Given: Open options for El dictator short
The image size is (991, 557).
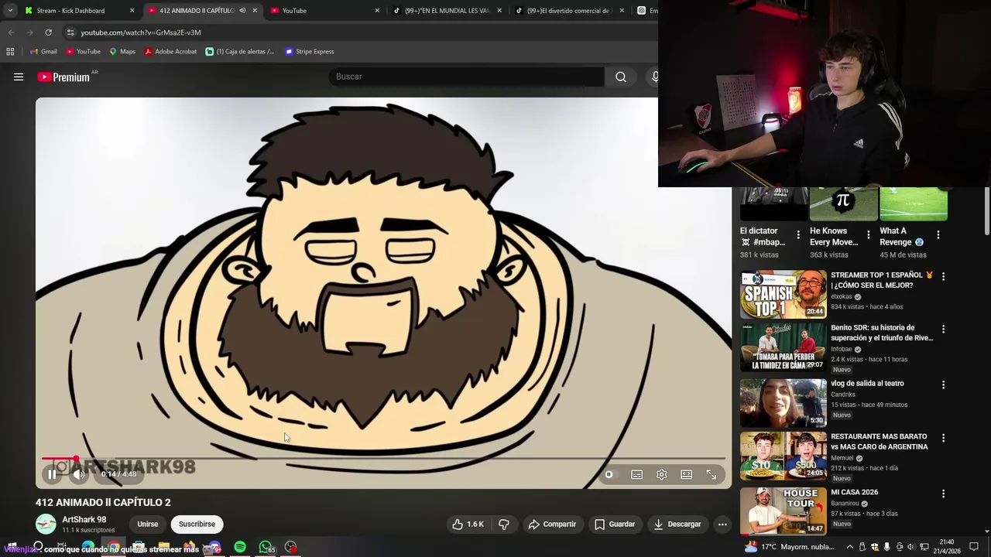Looking at the screenshot, I should (798, 234).
